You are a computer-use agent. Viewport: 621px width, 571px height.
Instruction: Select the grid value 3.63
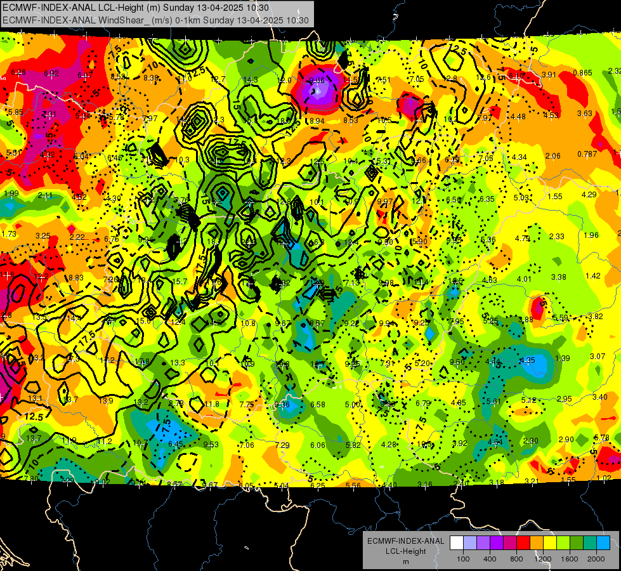585,114
